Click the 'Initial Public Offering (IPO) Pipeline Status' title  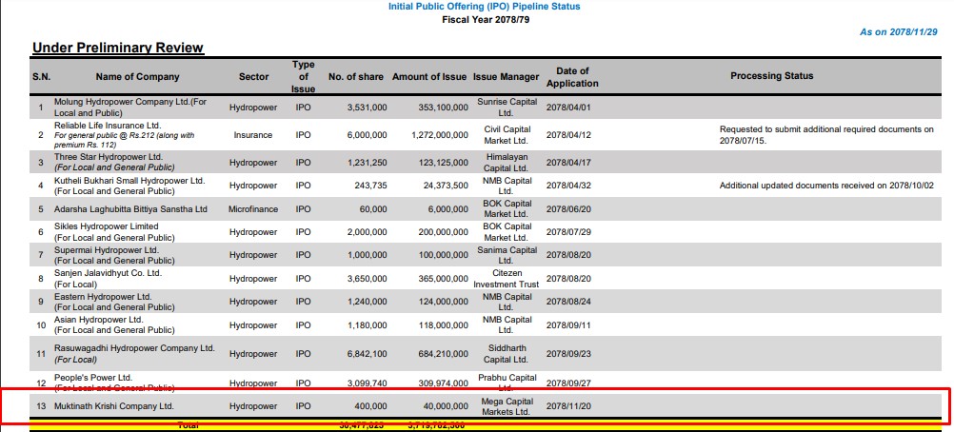pyautogui.click(x=484, y=7)
